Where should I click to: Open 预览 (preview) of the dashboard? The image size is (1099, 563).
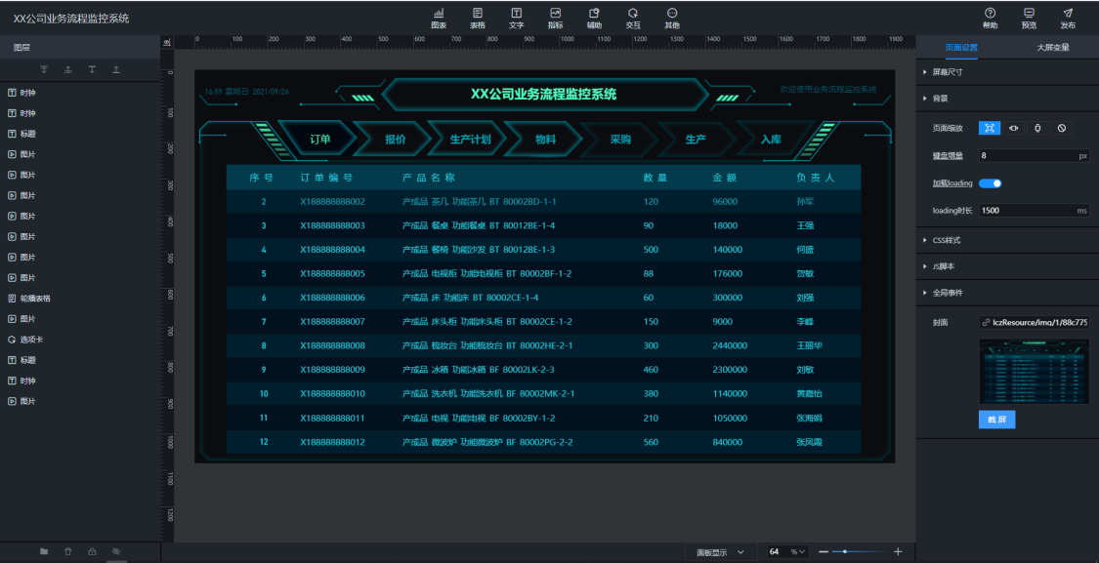(x=1029, y=18)
